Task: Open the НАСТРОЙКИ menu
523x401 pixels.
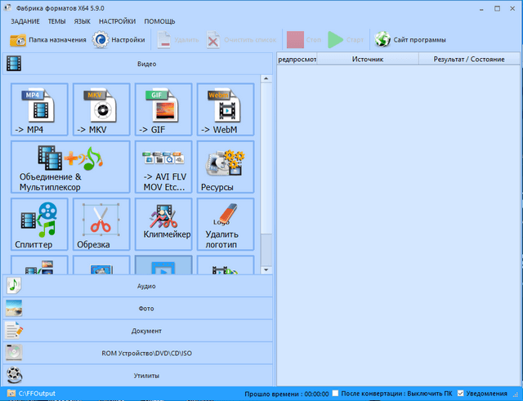Action: 118,20
